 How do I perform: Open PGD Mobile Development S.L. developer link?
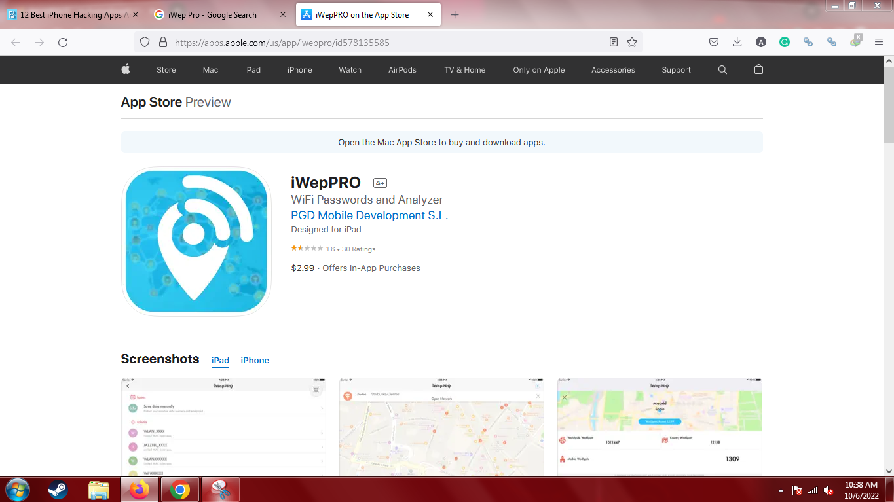pos(369,215)
